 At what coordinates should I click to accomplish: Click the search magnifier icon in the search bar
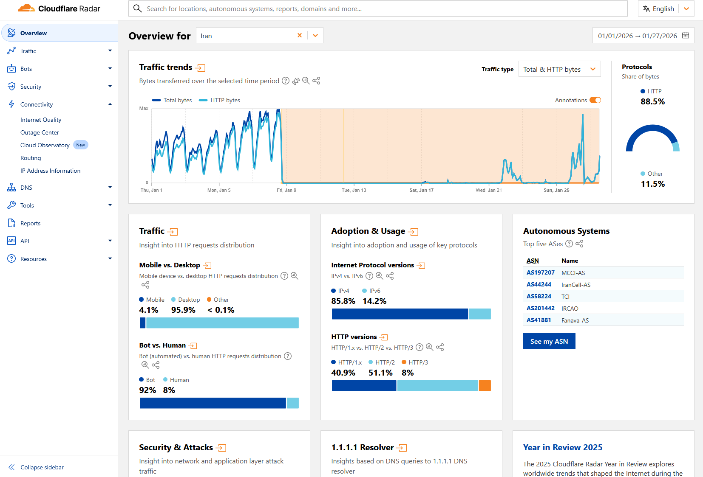pos(137,8)
